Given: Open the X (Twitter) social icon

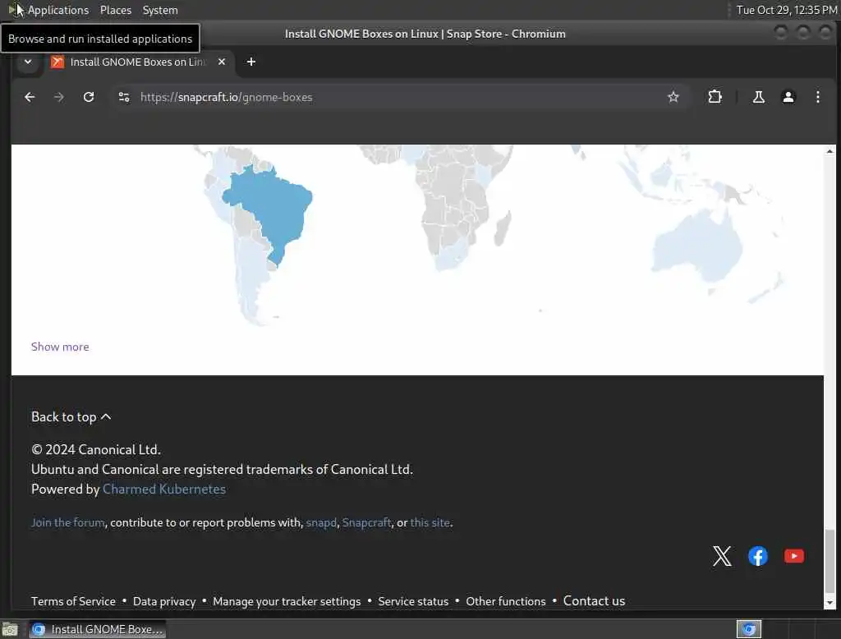Looking at the screenshot, I should (722, 556).
